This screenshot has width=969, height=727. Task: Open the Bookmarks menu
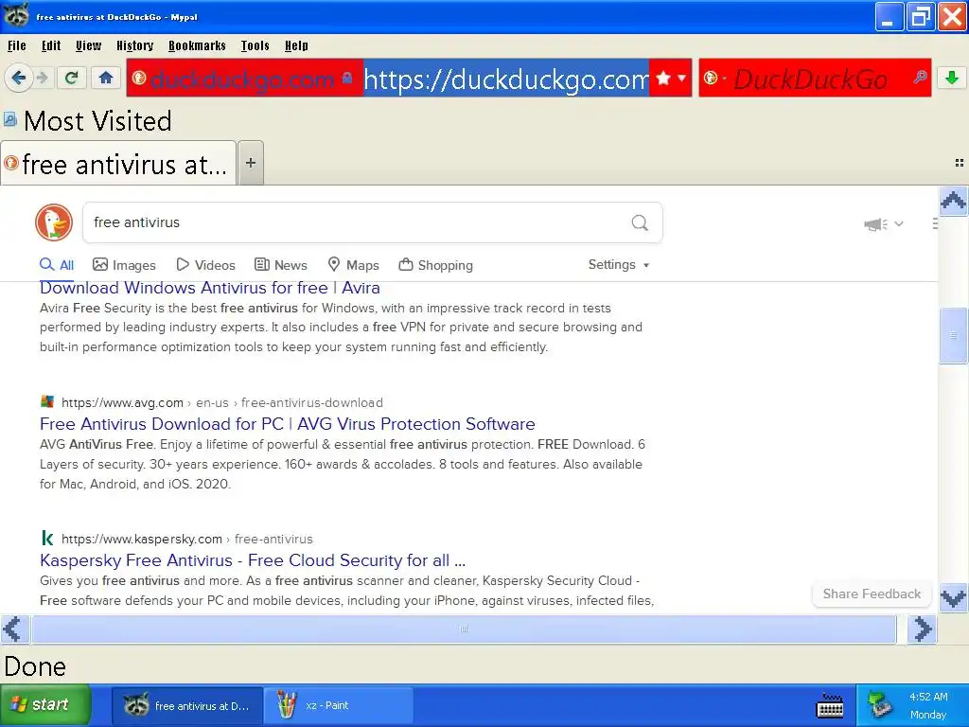197,45
